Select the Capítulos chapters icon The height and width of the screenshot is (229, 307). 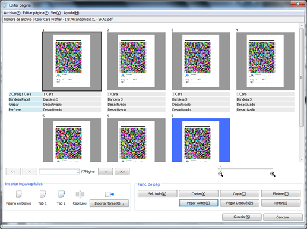point(80,194)
